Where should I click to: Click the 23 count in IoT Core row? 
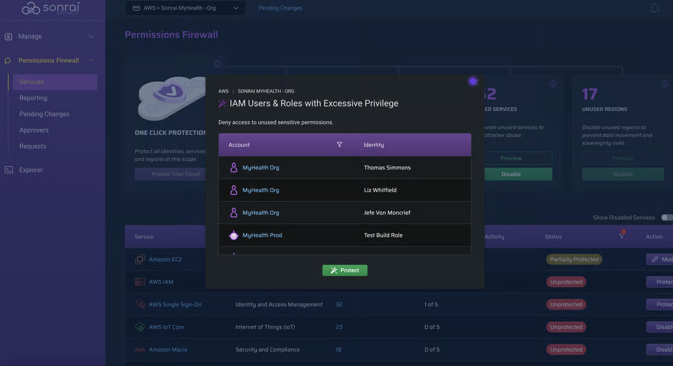(339, 327)
